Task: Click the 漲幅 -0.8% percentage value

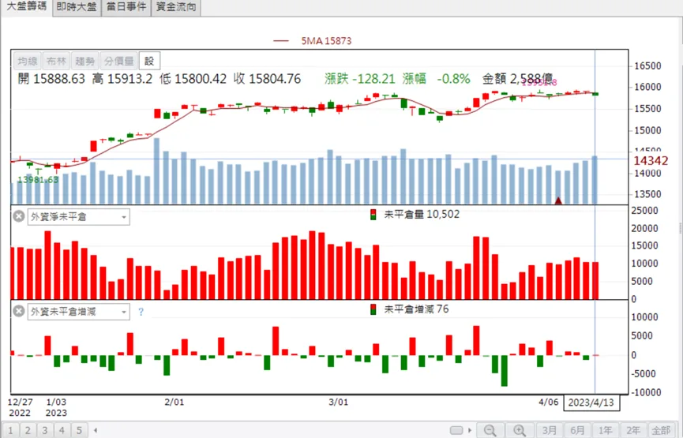Action: click(437, 79)
